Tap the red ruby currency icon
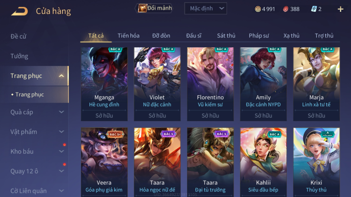The height and width of the screenshot is (197, 351). 285,9
